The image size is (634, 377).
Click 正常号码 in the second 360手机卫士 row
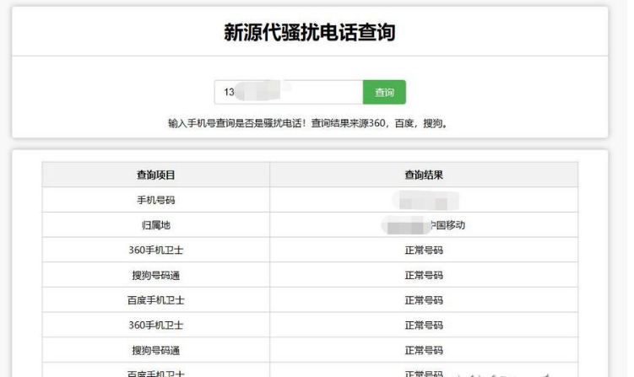click(x=424, y=325)
